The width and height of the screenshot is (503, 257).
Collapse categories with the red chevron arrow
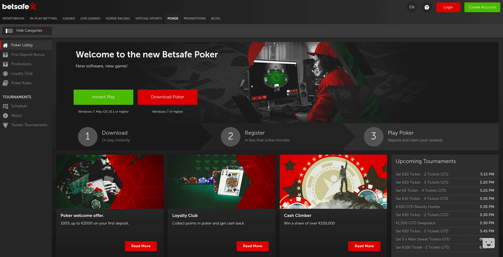coord(47,31)
